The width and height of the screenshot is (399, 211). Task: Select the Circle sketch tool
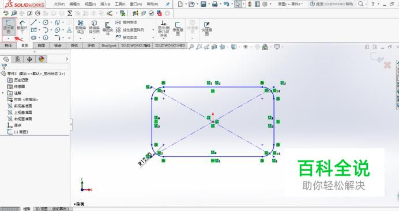46,22
